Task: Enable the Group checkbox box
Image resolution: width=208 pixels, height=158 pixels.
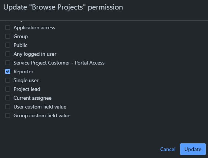Action: (x=8, y=36)
